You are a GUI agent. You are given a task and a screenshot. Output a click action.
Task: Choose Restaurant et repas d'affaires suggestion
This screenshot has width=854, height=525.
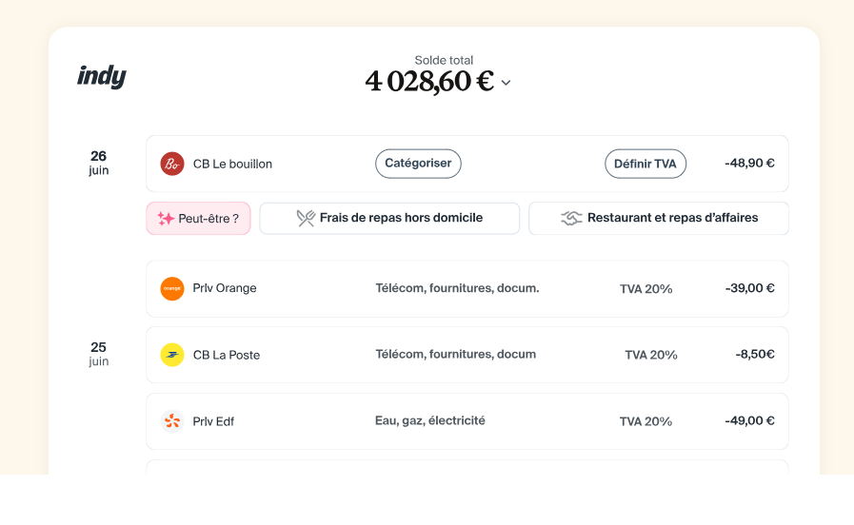pos(659,219)
